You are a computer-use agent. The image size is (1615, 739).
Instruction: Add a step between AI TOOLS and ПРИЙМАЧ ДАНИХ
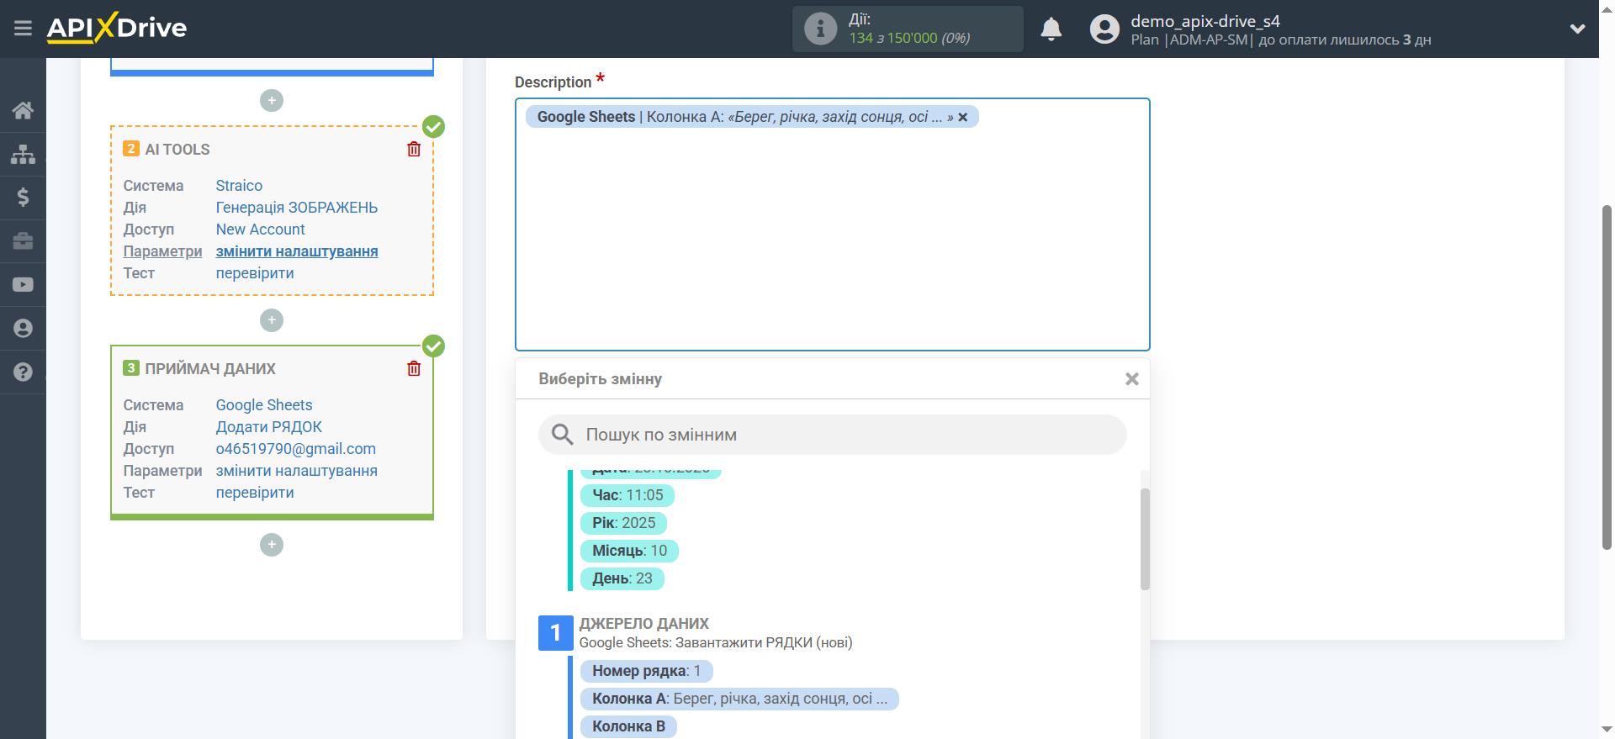(x=271, y=320)
